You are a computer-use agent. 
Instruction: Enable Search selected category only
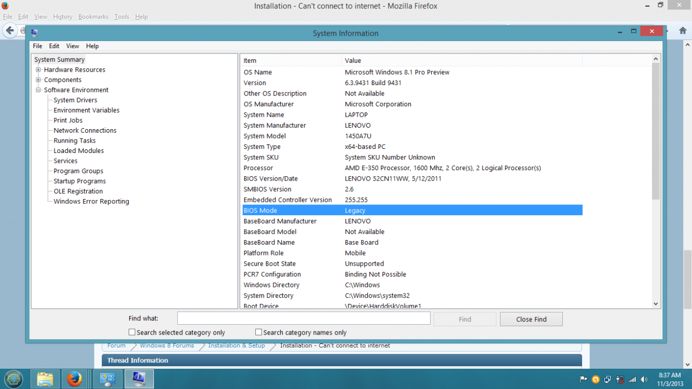coord(132,332)
